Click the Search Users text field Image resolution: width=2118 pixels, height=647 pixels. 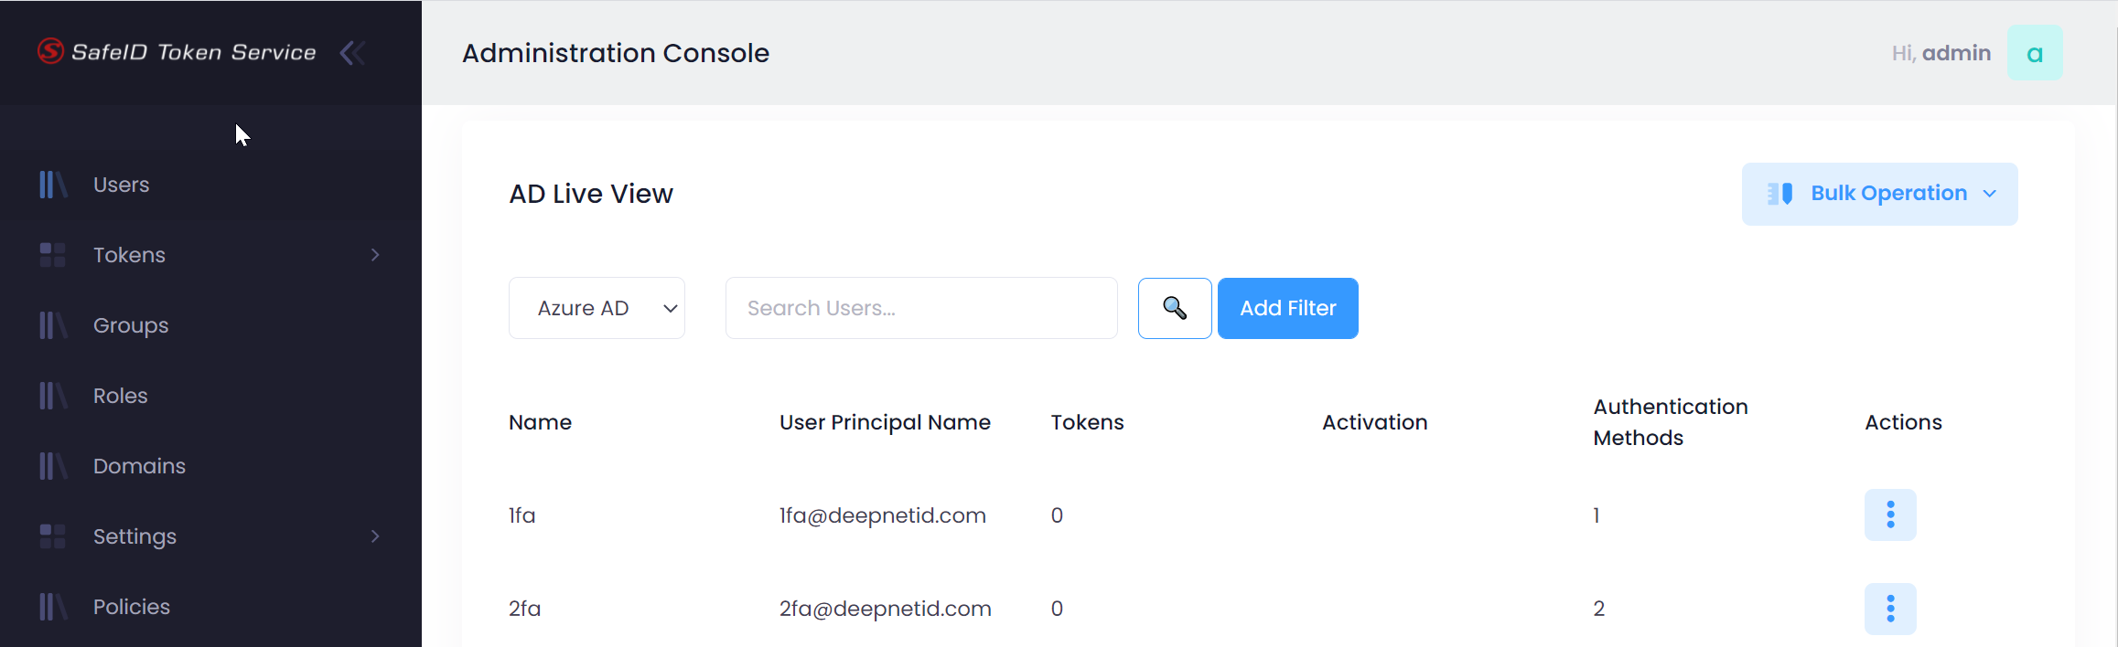920,308
